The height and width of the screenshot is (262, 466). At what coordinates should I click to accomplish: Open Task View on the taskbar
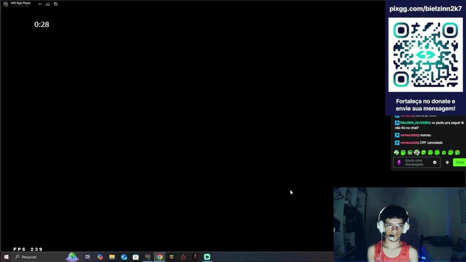coord(88,257)
